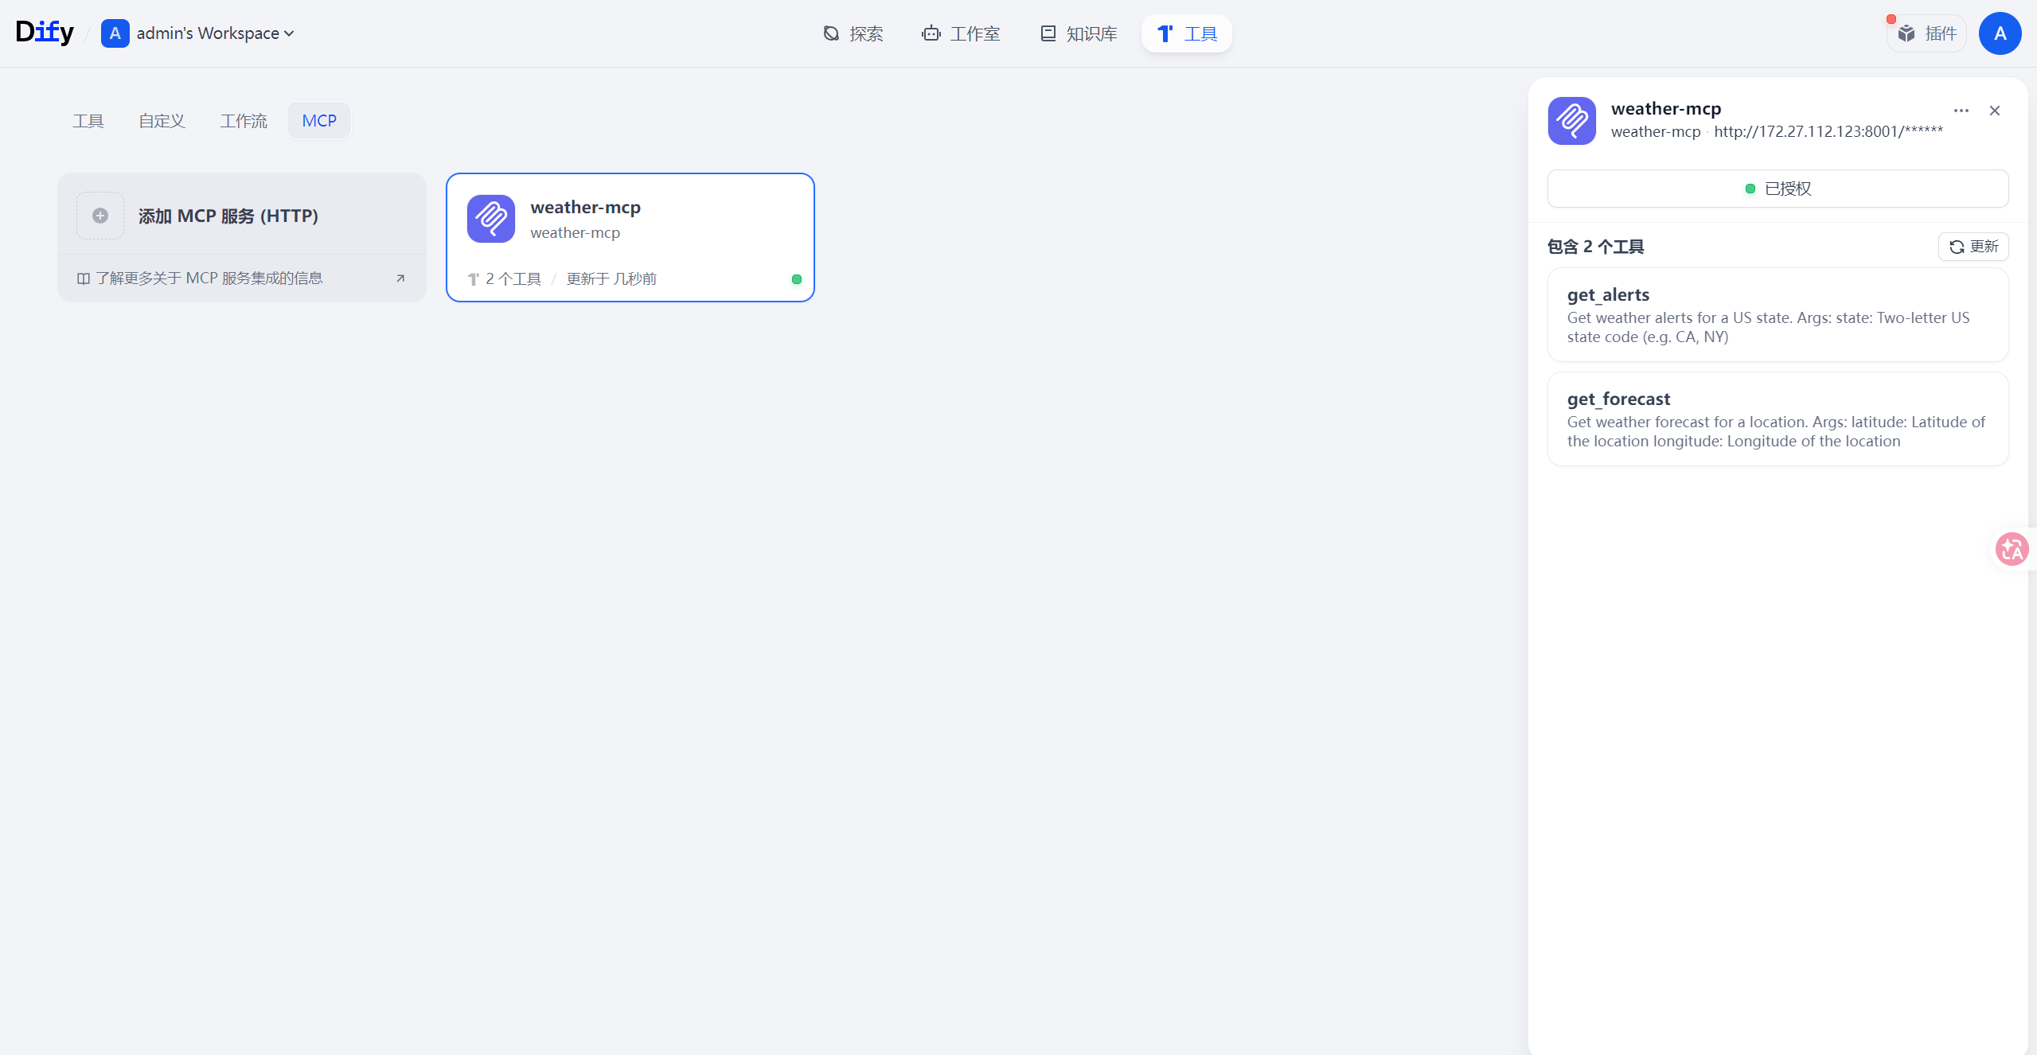The height and width of the screenshot is (1055, 2037).
Task: Click the 已授权 authorized button
Action: (x=1777, y=189)
